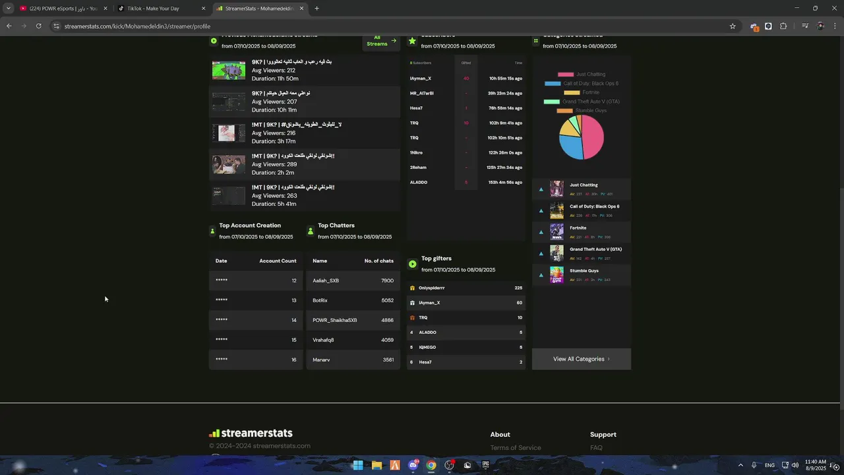Click subscriber 2Reham name
This screenshot has width=844, height=475.
(x=418, y=168)
